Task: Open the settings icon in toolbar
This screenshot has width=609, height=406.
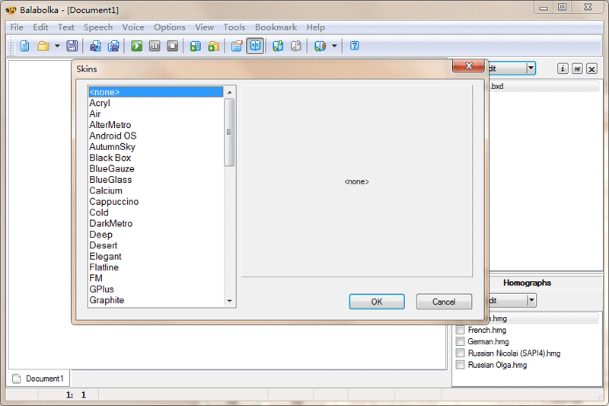Action: [x=237, y=46]
